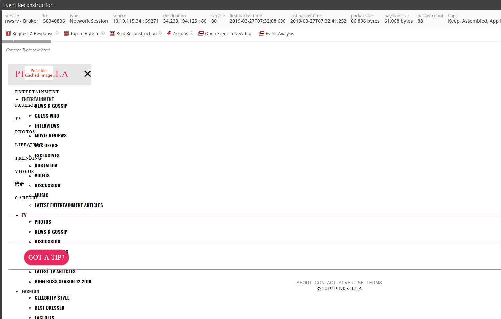Image resolution: width=501 pixels, height=319 pixels.
Task: Select MOVIE REVIEWS menu entry
Action: click(x=50, y=136)
